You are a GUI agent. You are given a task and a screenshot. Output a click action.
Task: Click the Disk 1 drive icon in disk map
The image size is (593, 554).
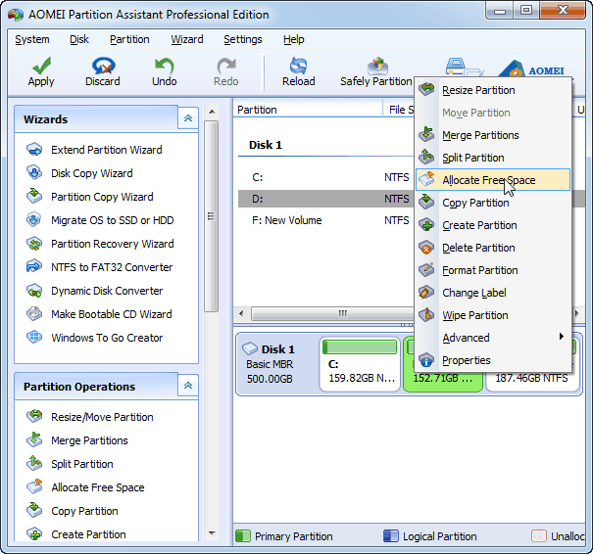[x=250, y=348]
